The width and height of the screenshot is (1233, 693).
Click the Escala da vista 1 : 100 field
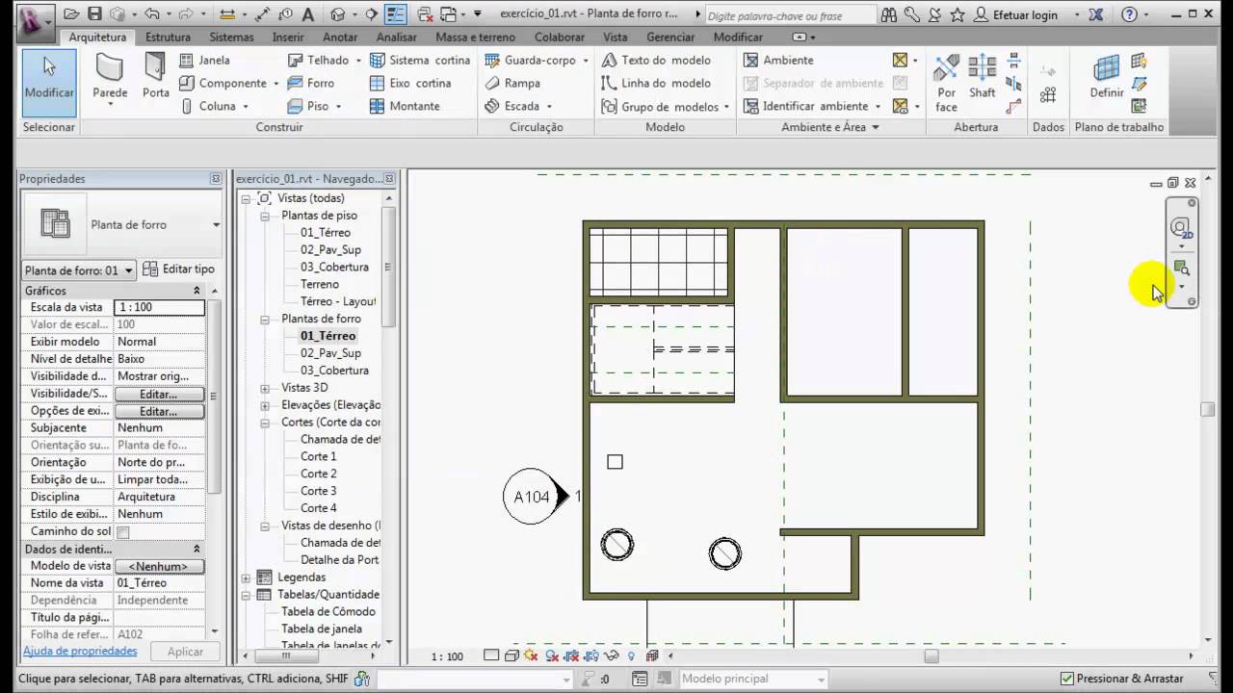159,308
